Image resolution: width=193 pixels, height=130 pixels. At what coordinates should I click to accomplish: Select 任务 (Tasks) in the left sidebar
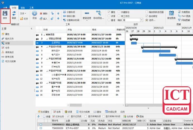[x=7, y=48]
